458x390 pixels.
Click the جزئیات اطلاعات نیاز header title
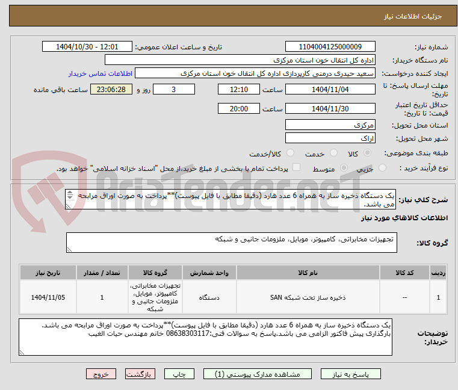point(413,16)
